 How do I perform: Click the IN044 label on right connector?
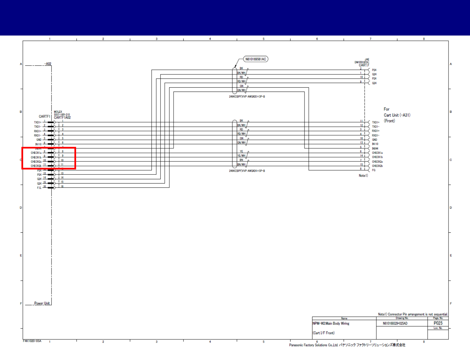point(375,148)
